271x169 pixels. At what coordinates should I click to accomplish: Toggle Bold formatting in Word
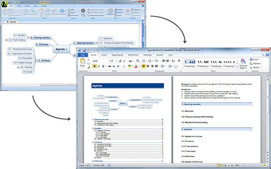coord(94,66)
